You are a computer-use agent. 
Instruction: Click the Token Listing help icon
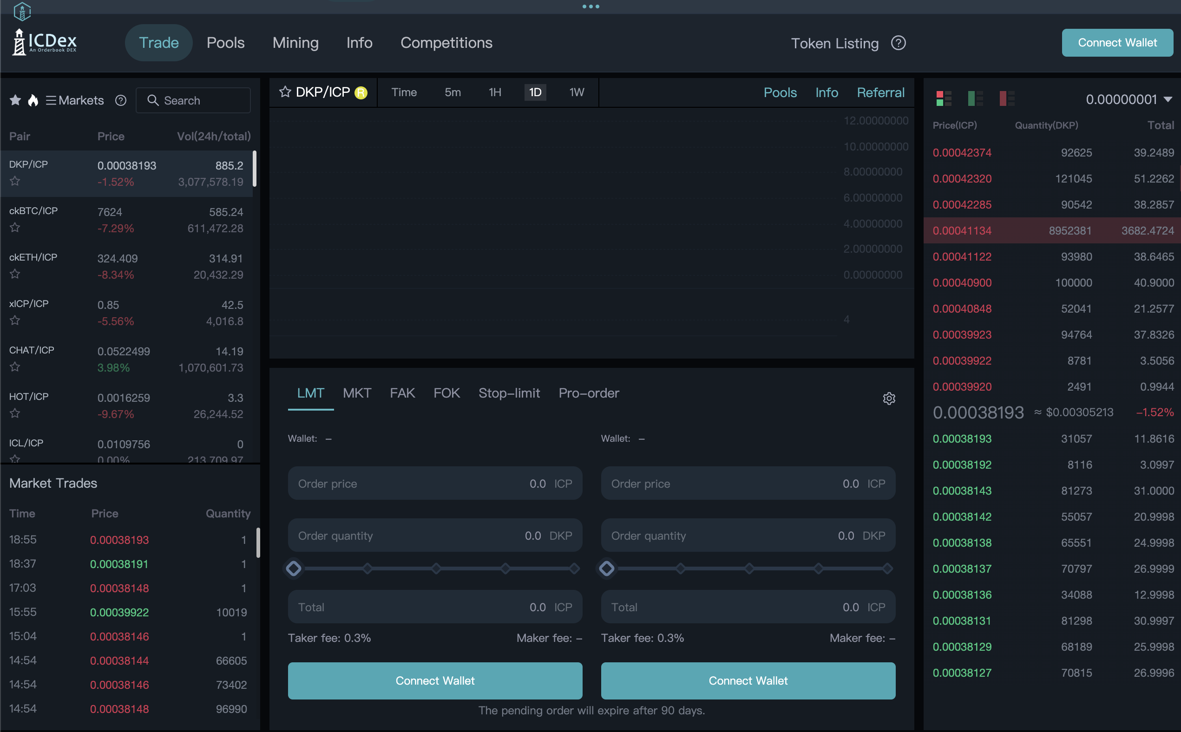pos(898,43)
